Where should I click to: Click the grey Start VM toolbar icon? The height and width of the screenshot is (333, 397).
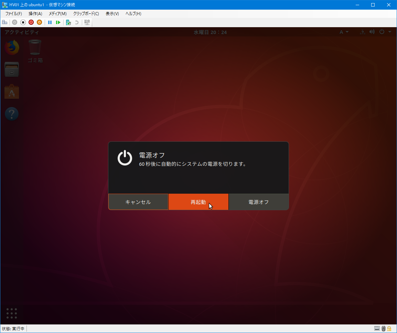(15, 22)
